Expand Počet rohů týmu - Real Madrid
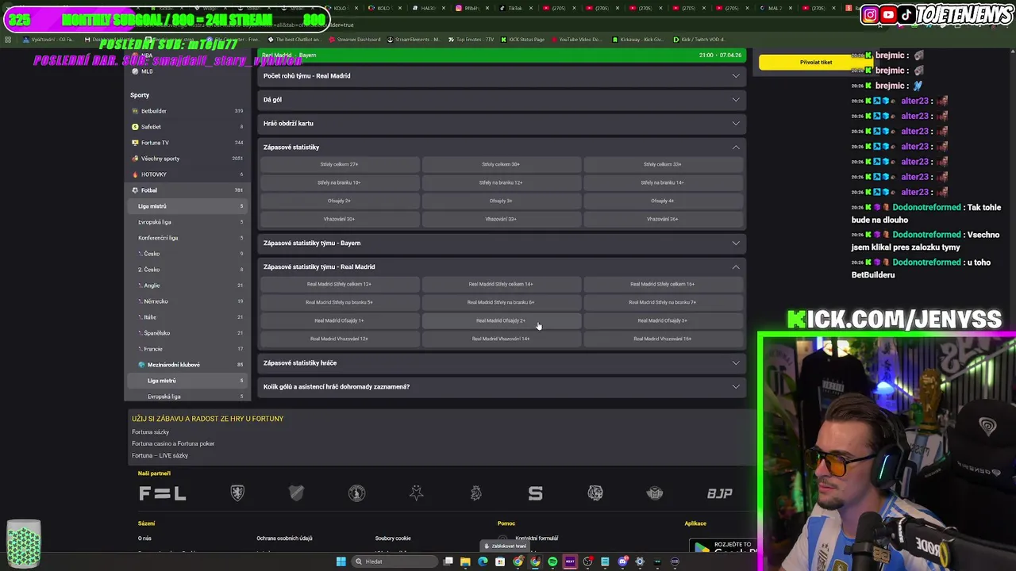Image resolution: width=1016 pixels, height=571 pixels. (x=502, y=76)
